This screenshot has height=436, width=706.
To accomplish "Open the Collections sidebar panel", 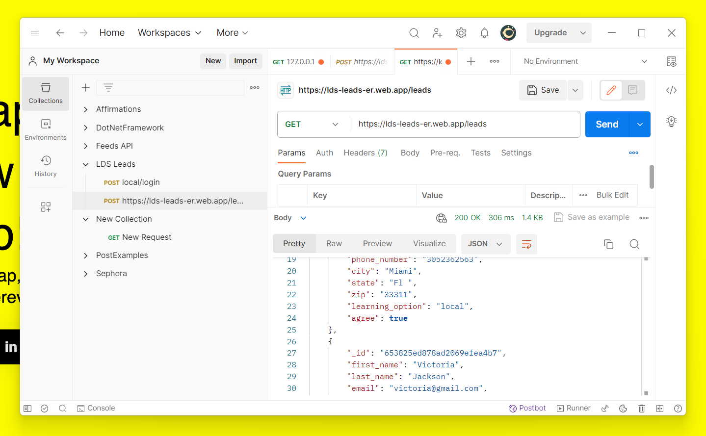I will click(46, 94).
